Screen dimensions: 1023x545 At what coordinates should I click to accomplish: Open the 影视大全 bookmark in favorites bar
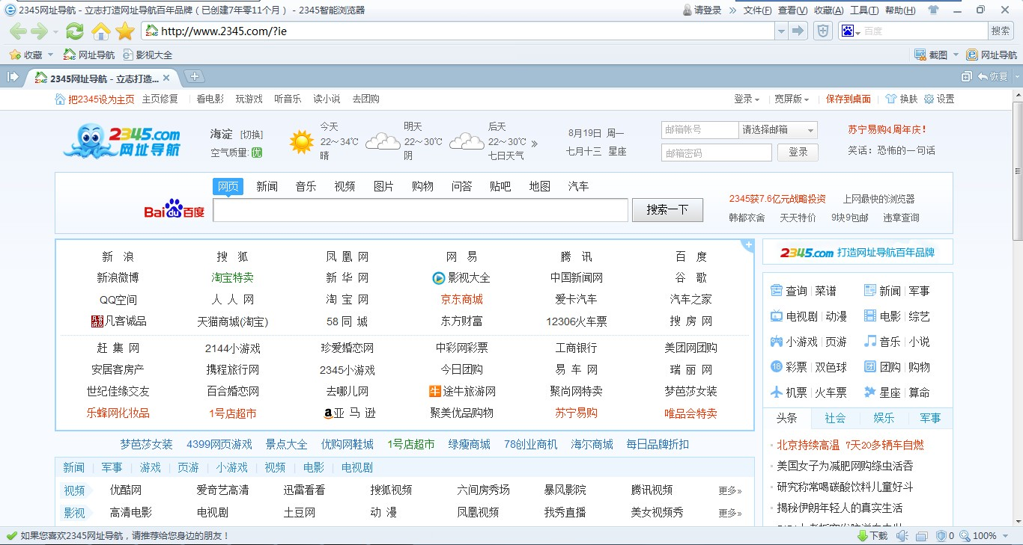(148, 55)
